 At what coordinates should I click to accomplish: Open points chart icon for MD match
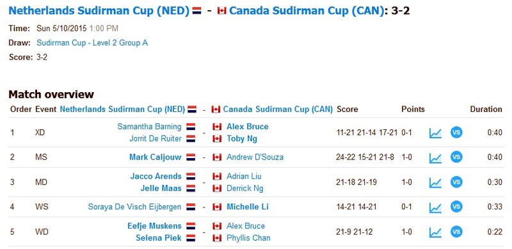pos(435,182)
